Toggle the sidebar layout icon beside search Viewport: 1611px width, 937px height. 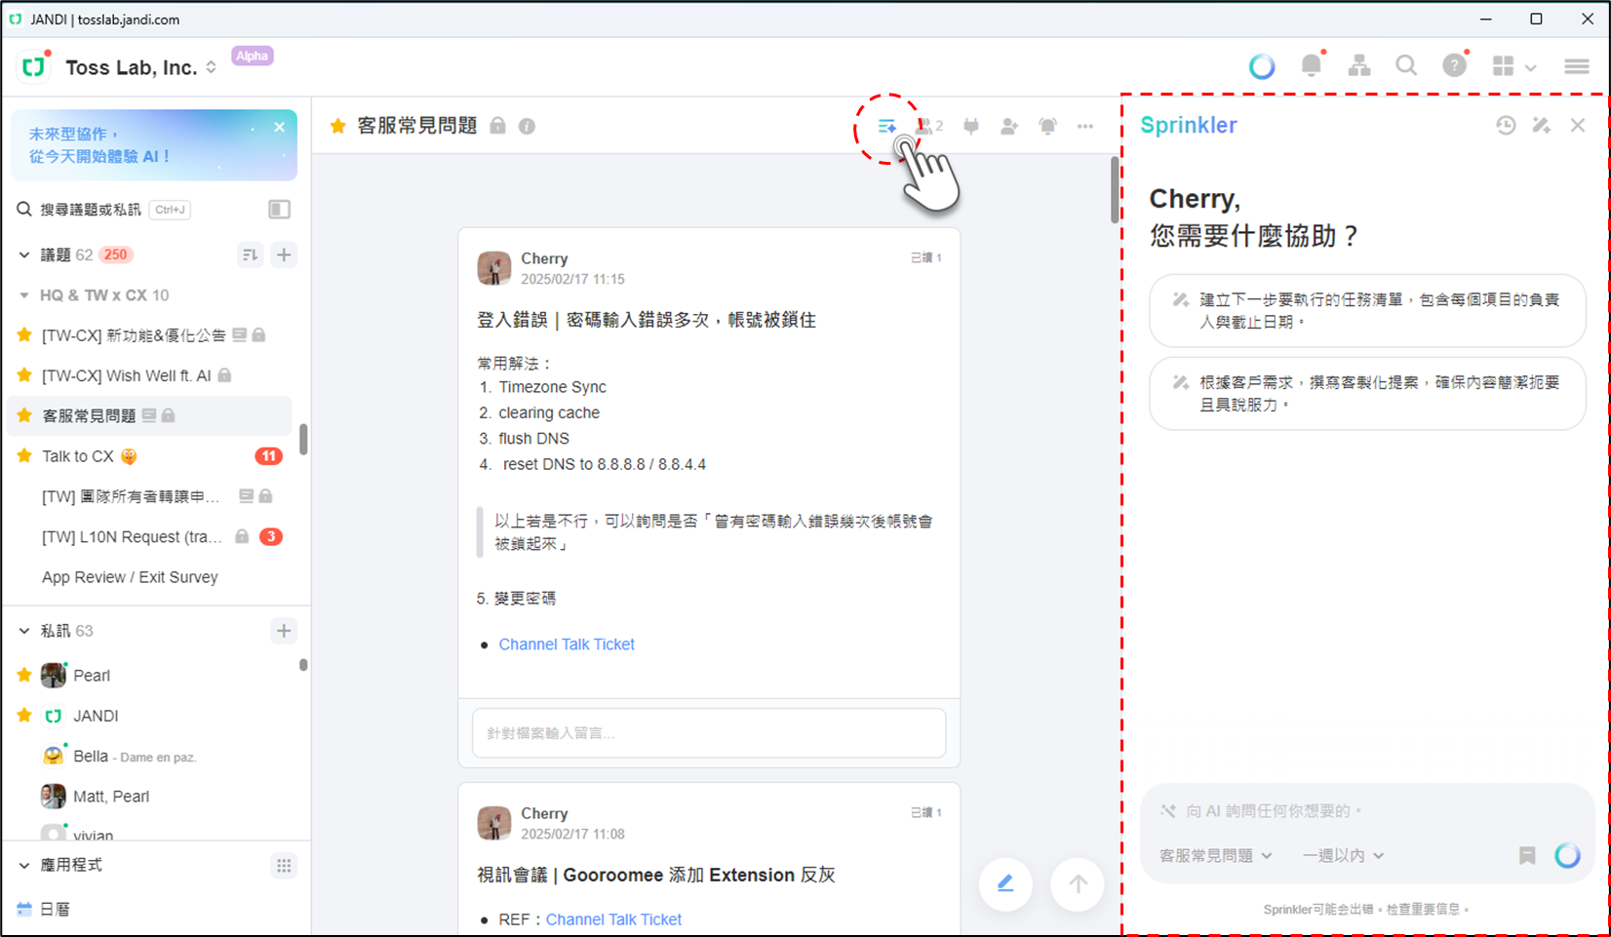click(279, 210)
